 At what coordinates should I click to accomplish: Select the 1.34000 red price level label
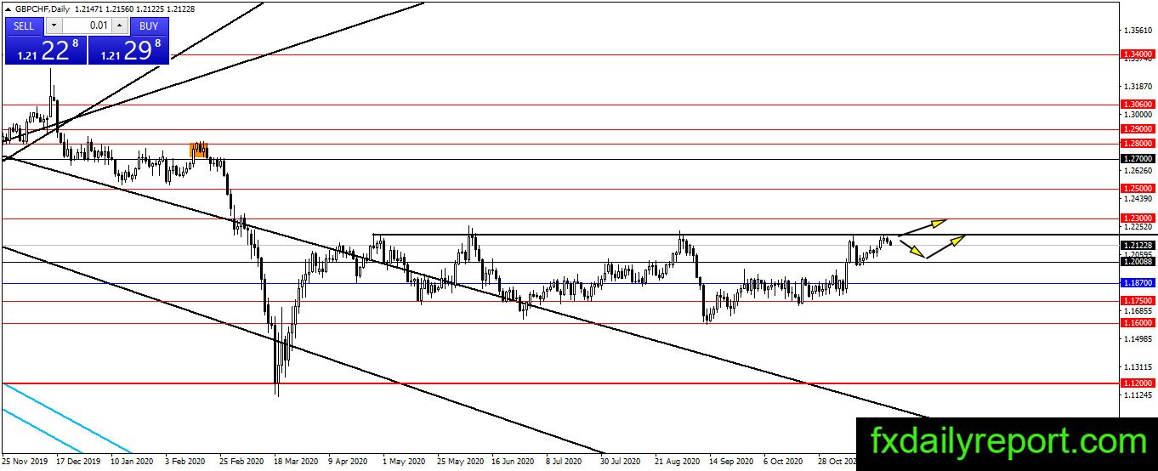coord(1137,54)
